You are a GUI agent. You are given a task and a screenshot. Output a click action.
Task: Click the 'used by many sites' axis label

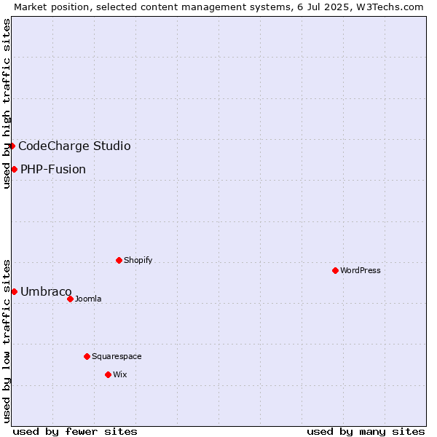(x=366, y=432)
